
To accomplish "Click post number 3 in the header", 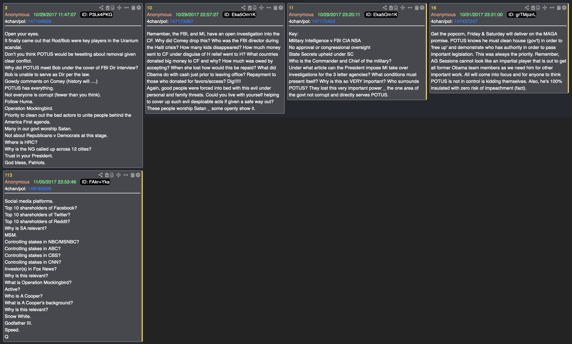I will tap(6, 8).
